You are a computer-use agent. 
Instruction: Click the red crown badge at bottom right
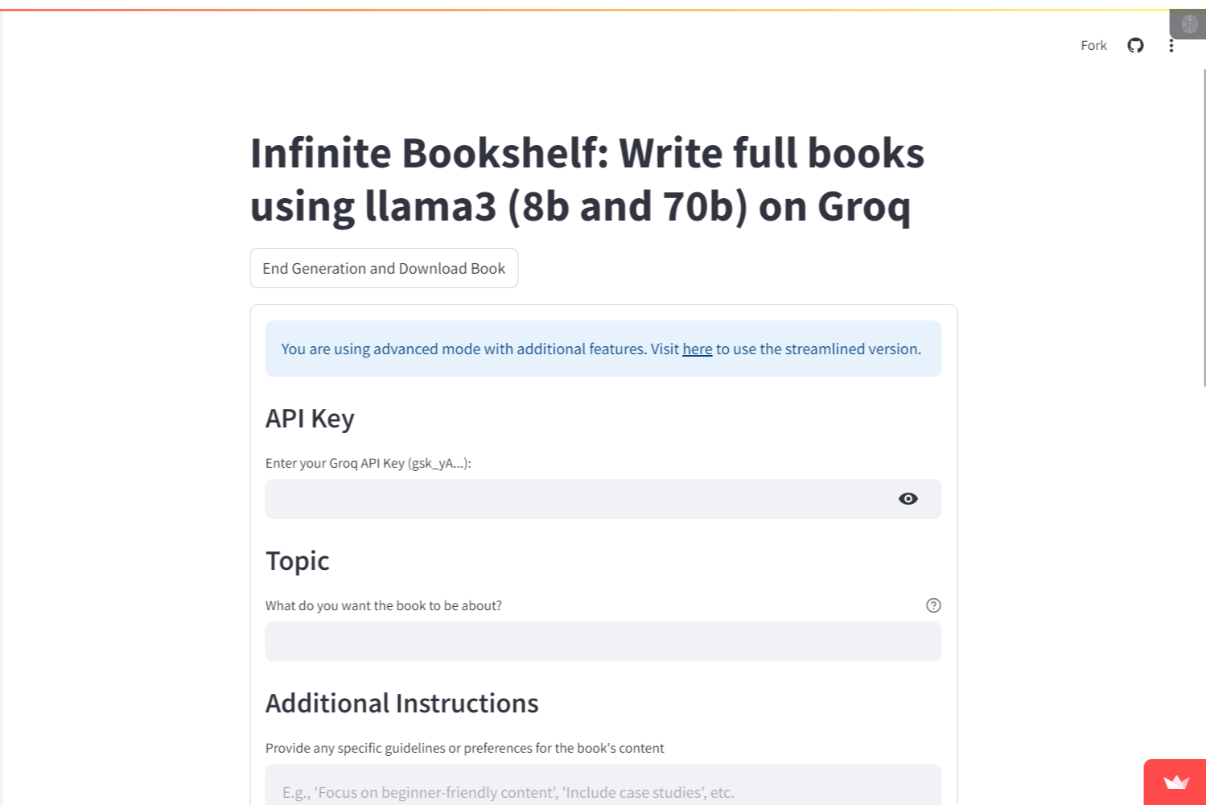click(x=1175, y=784)
